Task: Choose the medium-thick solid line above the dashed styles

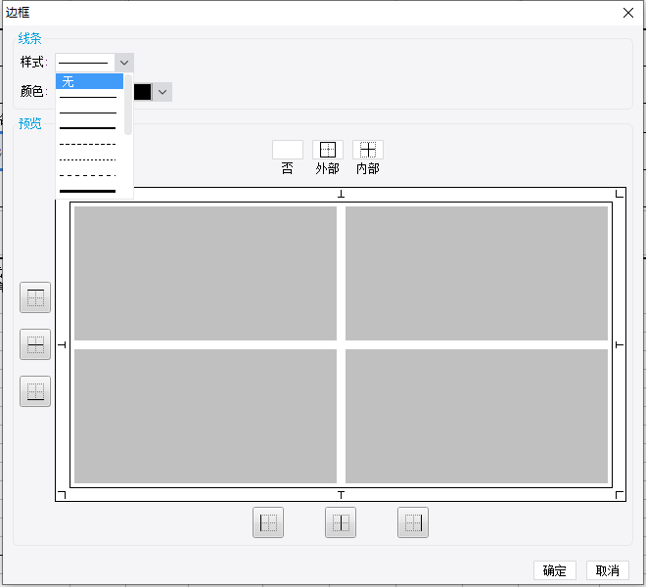Action: [x=89, y=128]
